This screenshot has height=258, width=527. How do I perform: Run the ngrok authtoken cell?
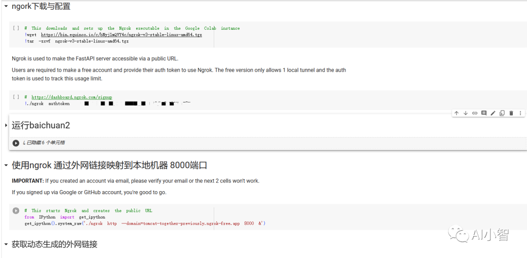click(x=16, y=97)
